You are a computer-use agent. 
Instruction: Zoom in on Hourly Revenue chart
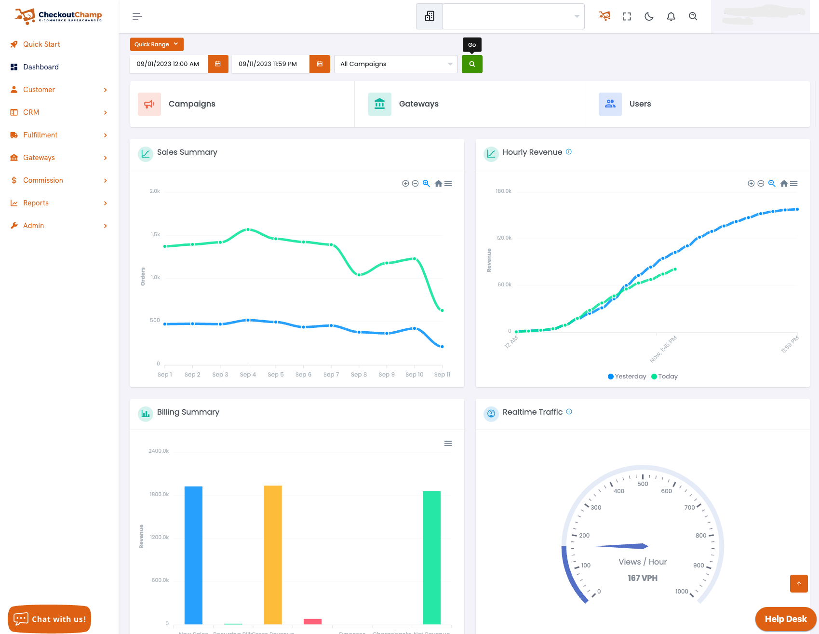click(x=751, y=184)
